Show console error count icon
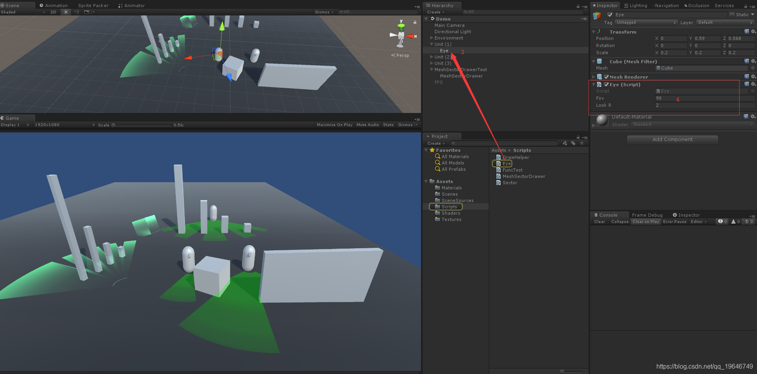The image size is (757, 374). 748,221
